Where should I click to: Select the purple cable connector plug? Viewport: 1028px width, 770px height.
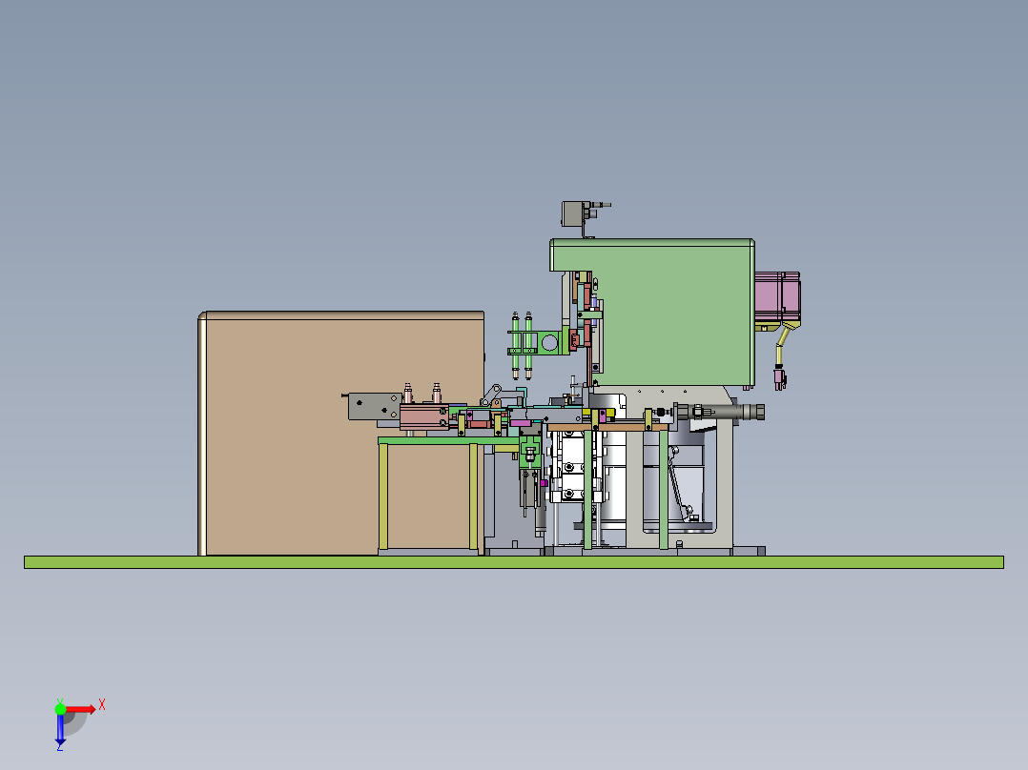tap(779, 377)
